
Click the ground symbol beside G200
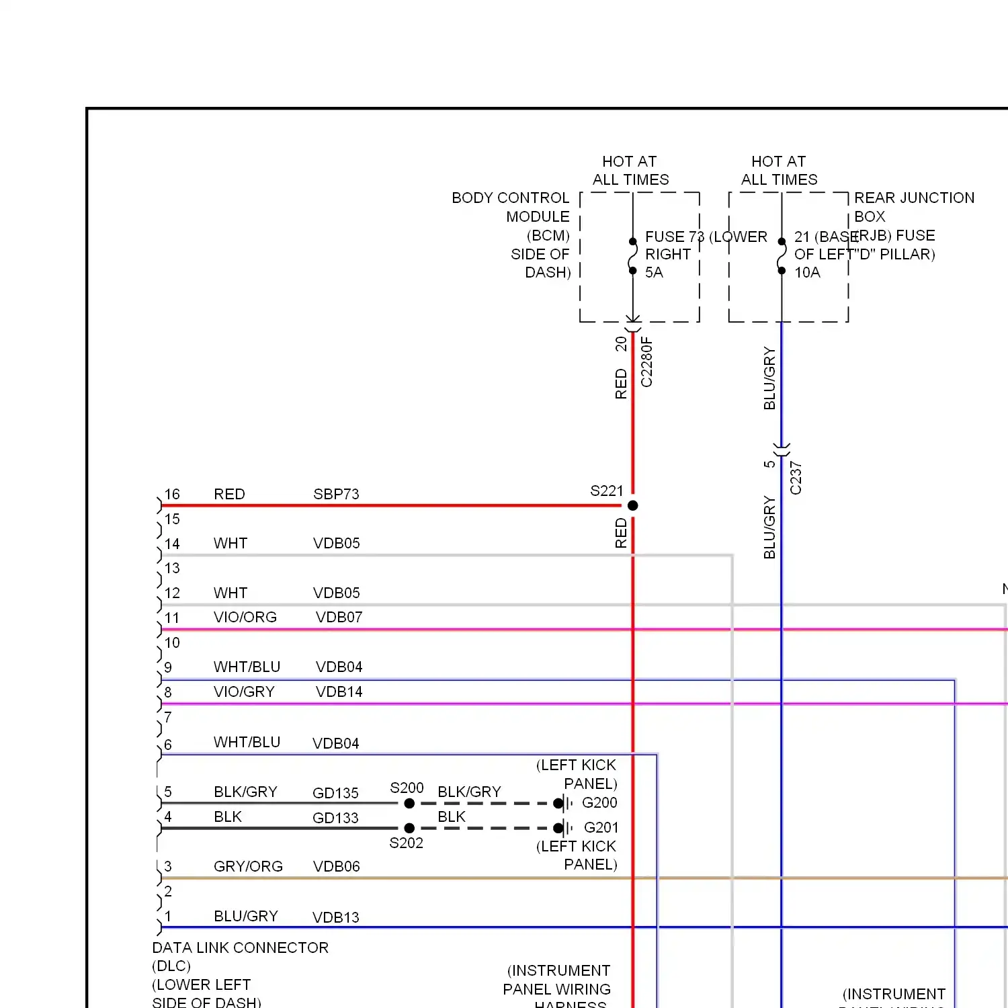tap(564, 803)
